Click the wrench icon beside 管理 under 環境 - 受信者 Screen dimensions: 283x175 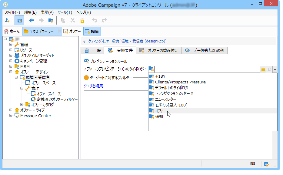click(28, 88)
